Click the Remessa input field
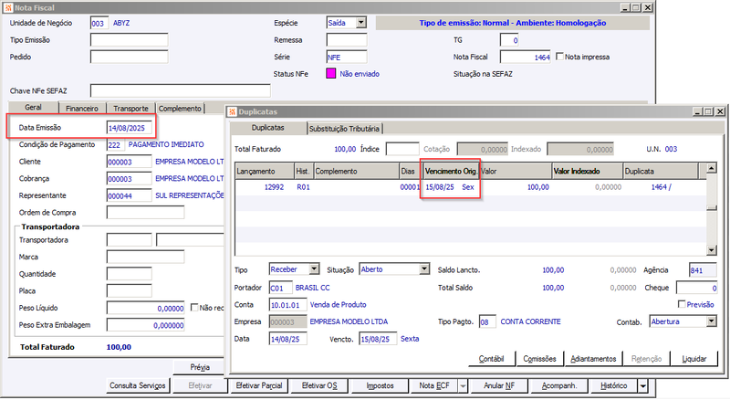730x400 pixels. (x=347, y=39)
